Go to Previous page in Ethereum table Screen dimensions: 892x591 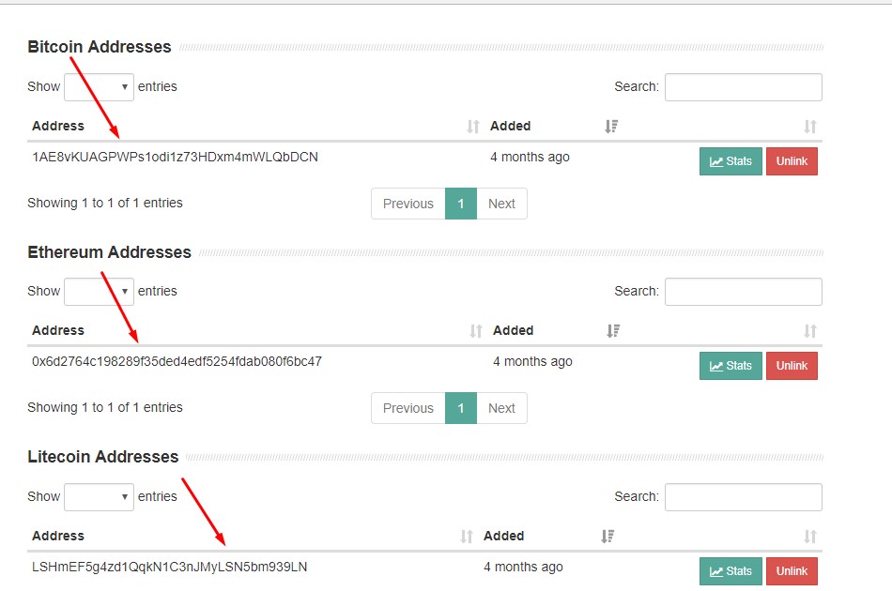click(x=408, y=408)
